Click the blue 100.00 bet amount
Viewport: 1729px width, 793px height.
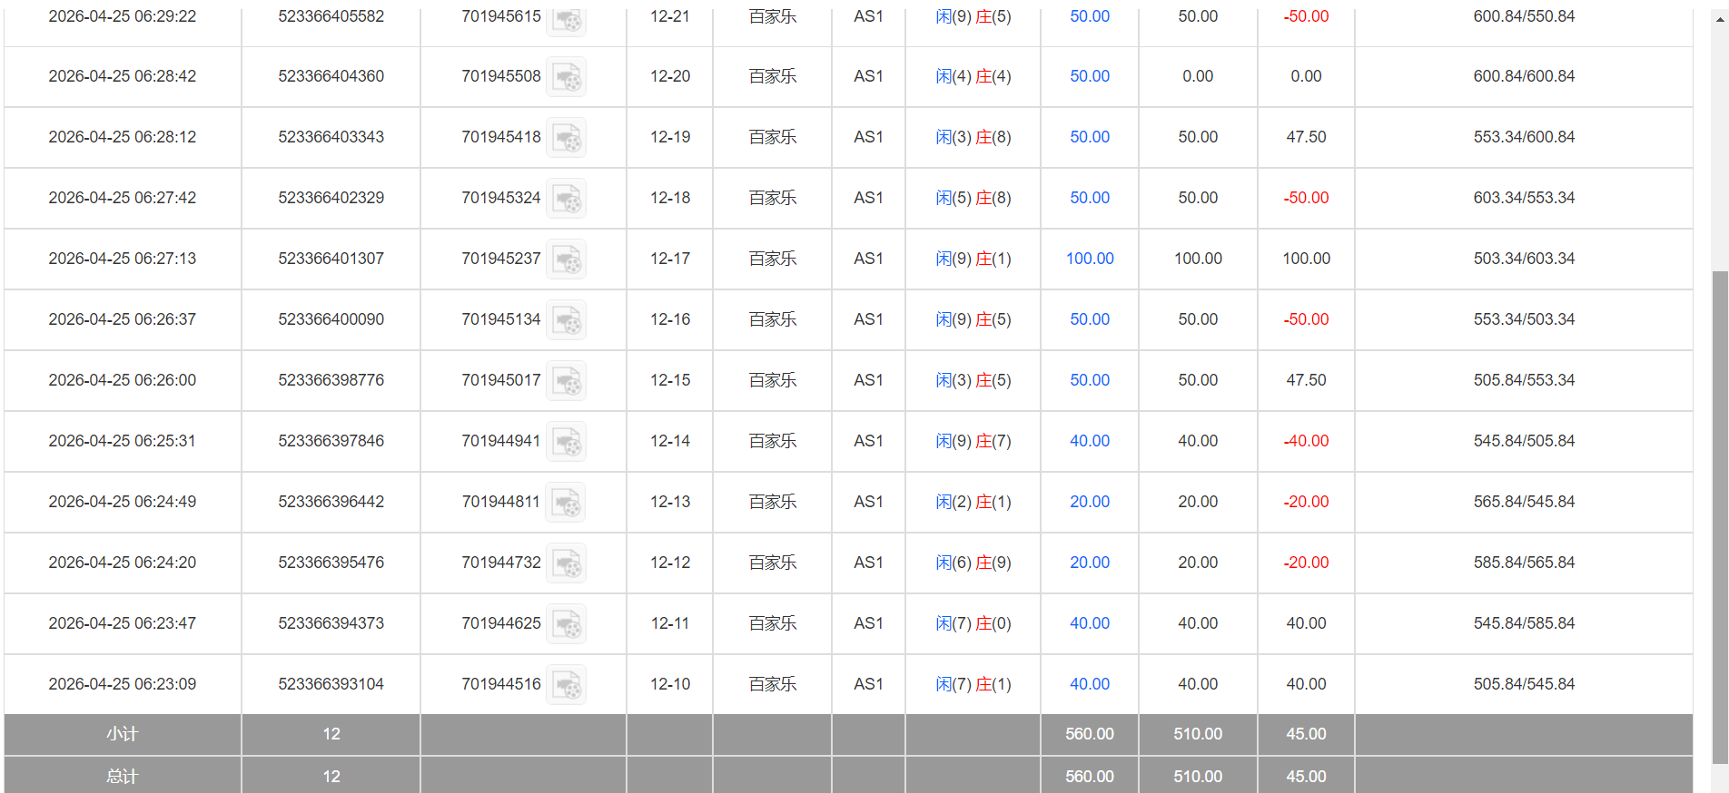tap(1090, 259)
